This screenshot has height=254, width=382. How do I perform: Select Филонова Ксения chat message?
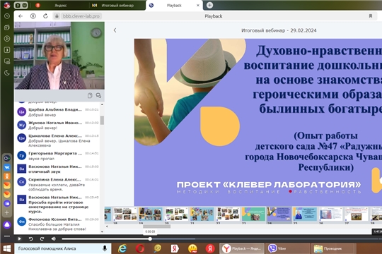58,224
